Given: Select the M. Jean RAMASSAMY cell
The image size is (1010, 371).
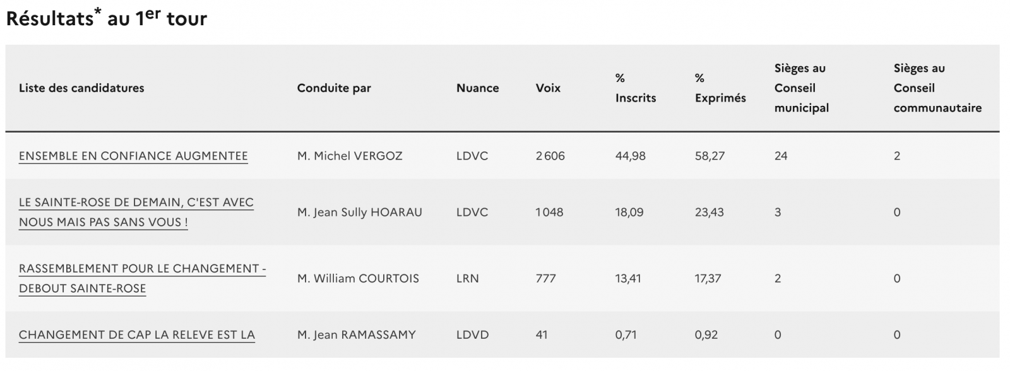Looking at the screenshot, I should 356,335.
